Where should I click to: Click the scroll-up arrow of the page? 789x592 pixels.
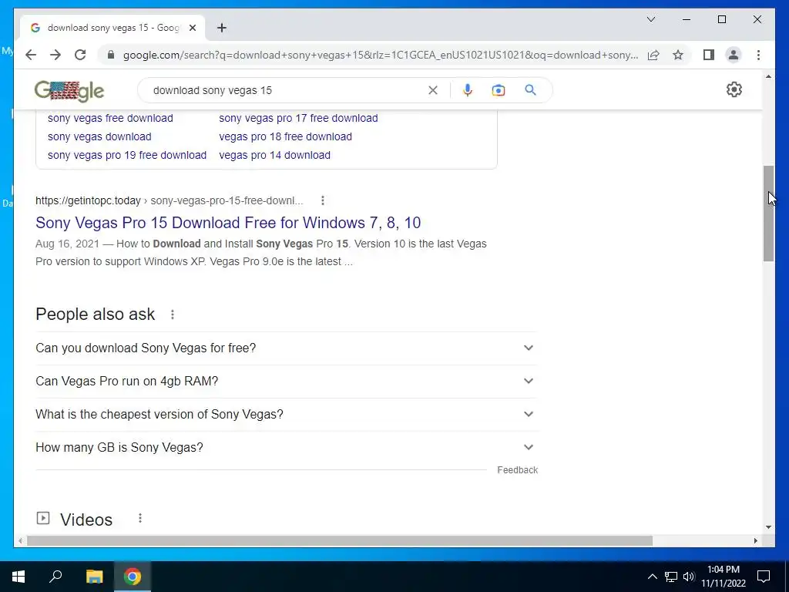click(768, 76)
